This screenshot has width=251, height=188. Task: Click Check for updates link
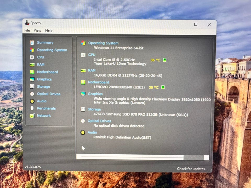[x=192, y=169]
